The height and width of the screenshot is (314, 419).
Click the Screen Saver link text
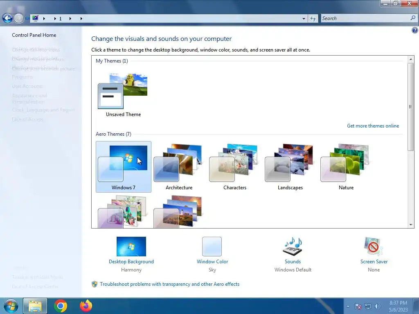tap(374, 262)
